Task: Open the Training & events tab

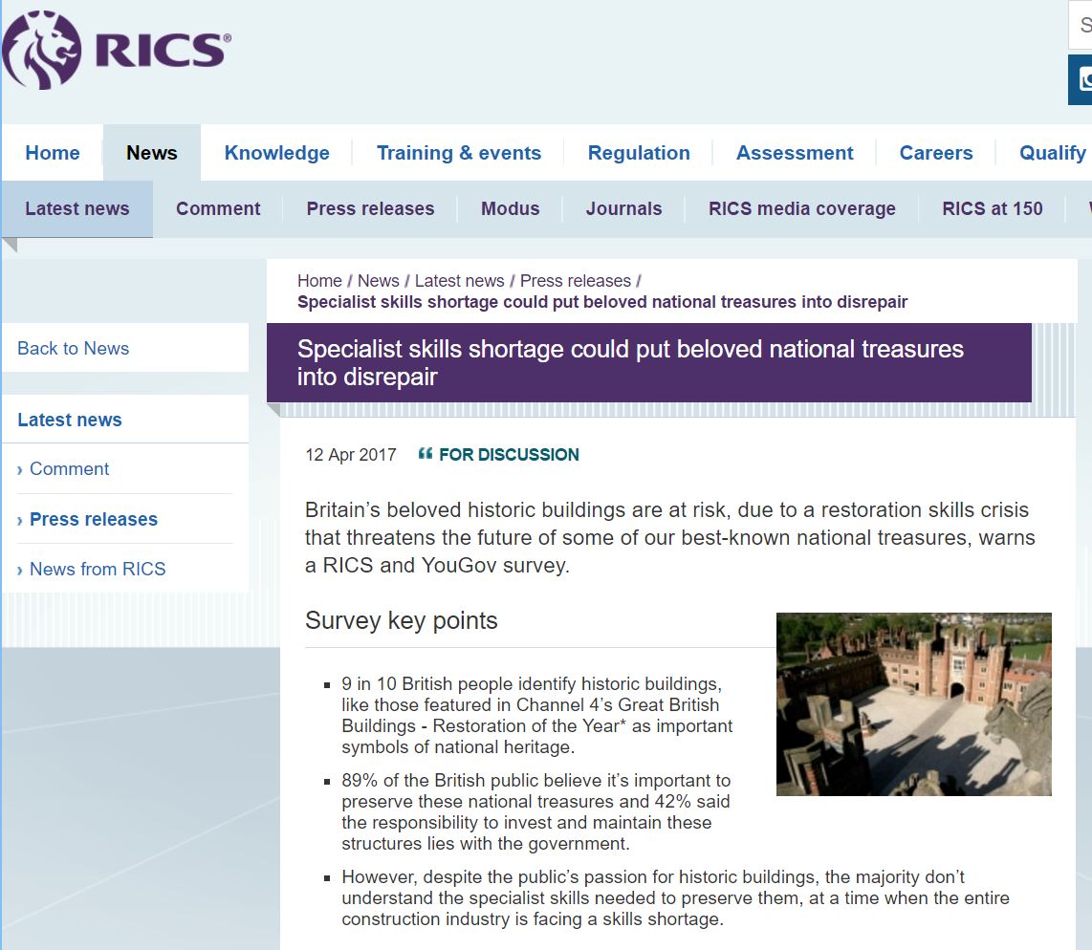Action: [x=458, y=152]
